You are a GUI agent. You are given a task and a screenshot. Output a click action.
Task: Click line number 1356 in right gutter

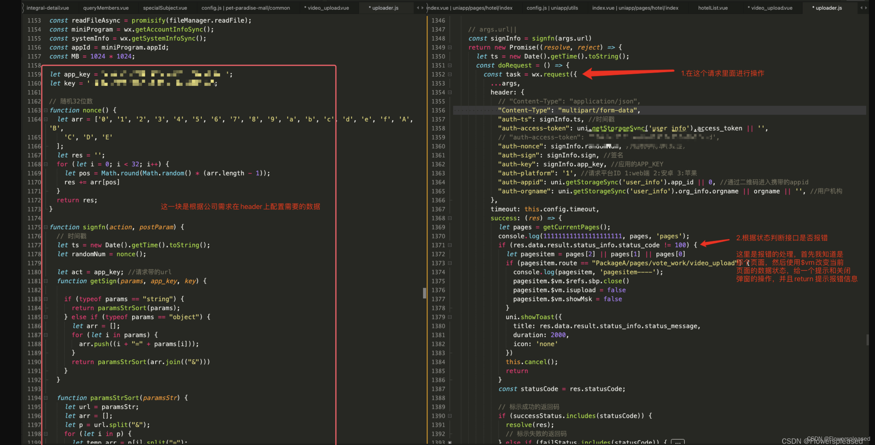[x=438, y=110]
